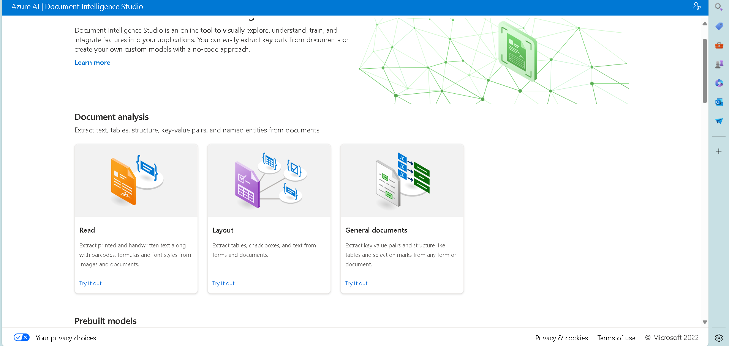
Task: Open Microsoft 365 icon in sidebar
Action: tap(719, 83)
